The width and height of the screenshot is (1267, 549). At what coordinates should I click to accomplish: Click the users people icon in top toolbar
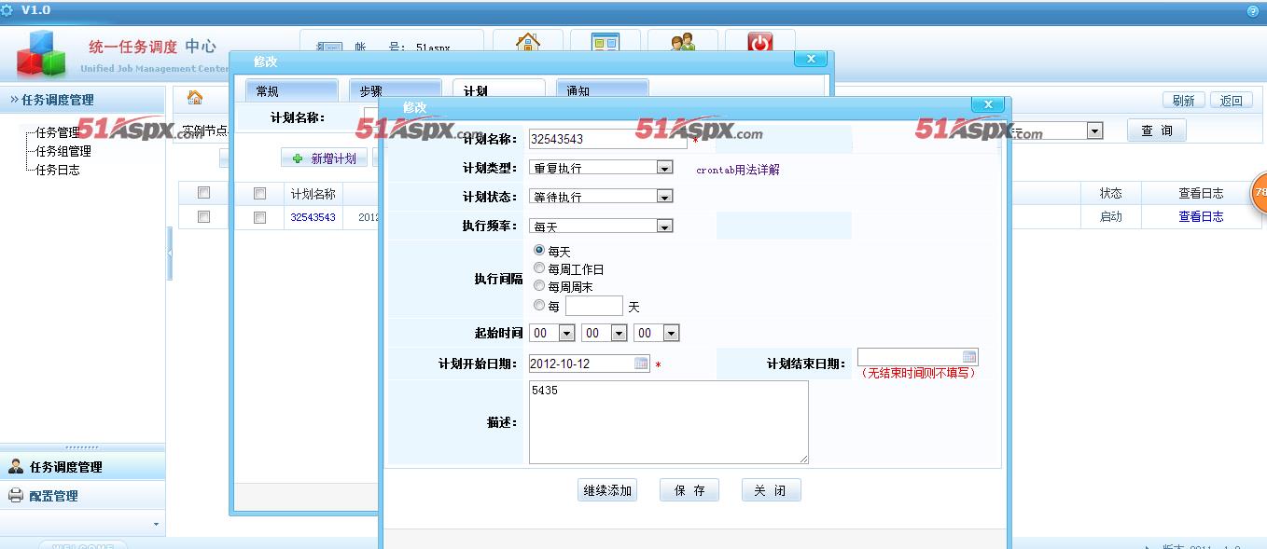point(683,42)
